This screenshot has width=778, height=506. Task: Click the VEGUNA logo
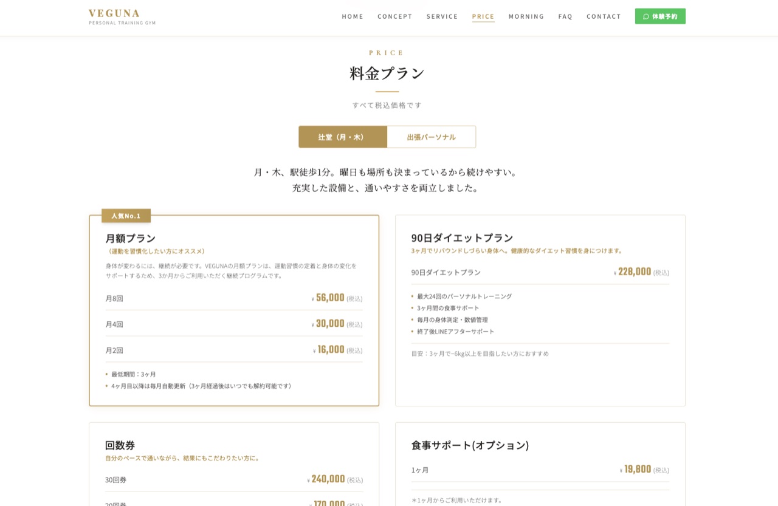tap(122, 16)
